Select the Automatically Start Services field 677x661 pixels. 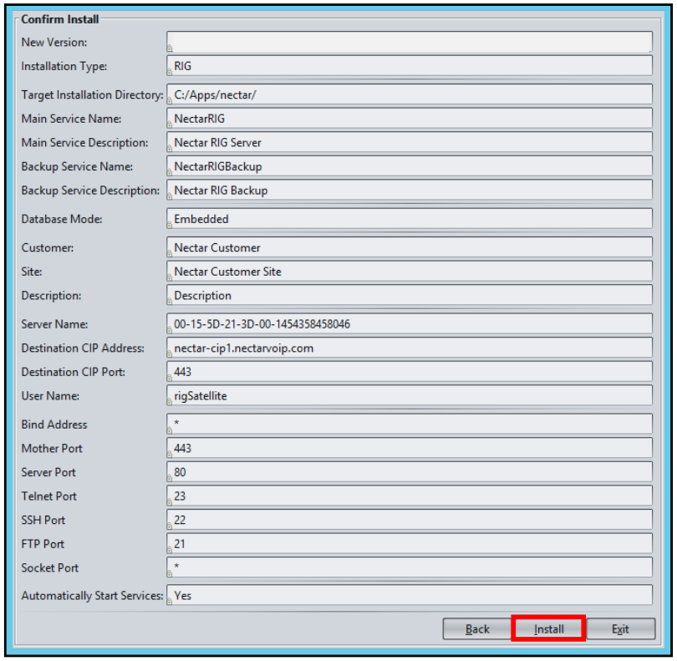point(410,595)
